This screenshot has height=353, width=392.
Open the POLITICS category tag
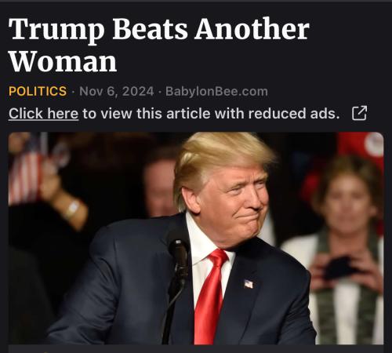pos(38,91)
